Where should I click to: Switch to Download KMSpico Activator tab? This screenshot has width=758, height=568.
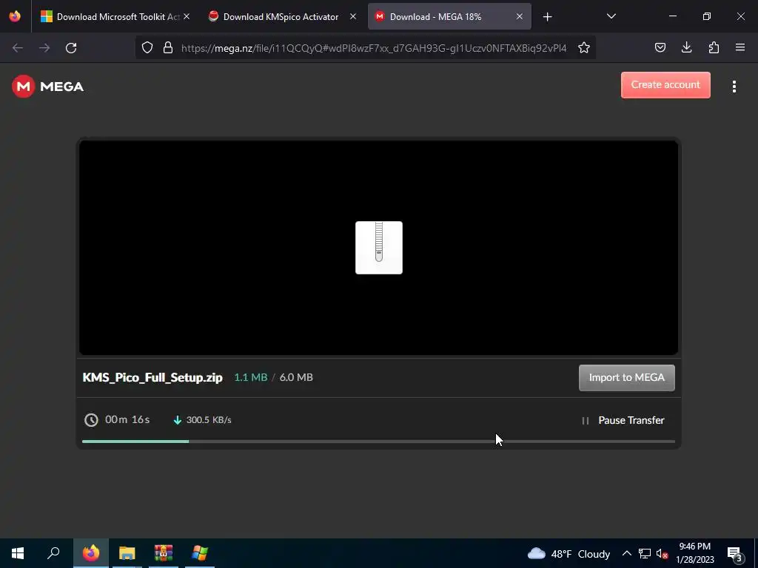(x=282, y=16)
